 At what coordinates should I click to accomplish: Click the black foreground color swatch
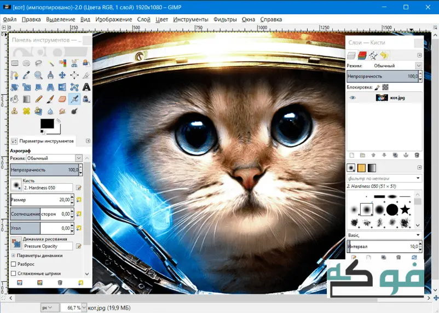[47, 124]
